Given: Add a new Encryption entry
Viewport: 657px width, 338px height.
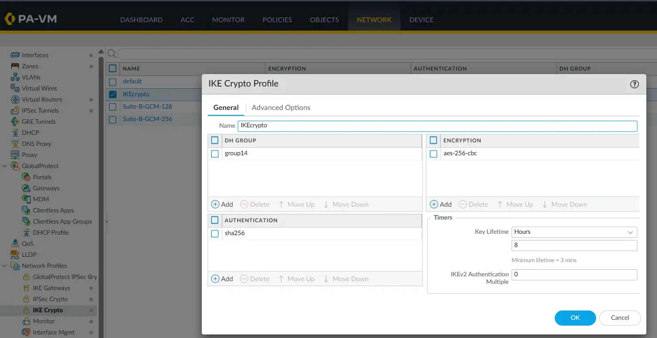Looking at the screenshot, I should [441, 204].
